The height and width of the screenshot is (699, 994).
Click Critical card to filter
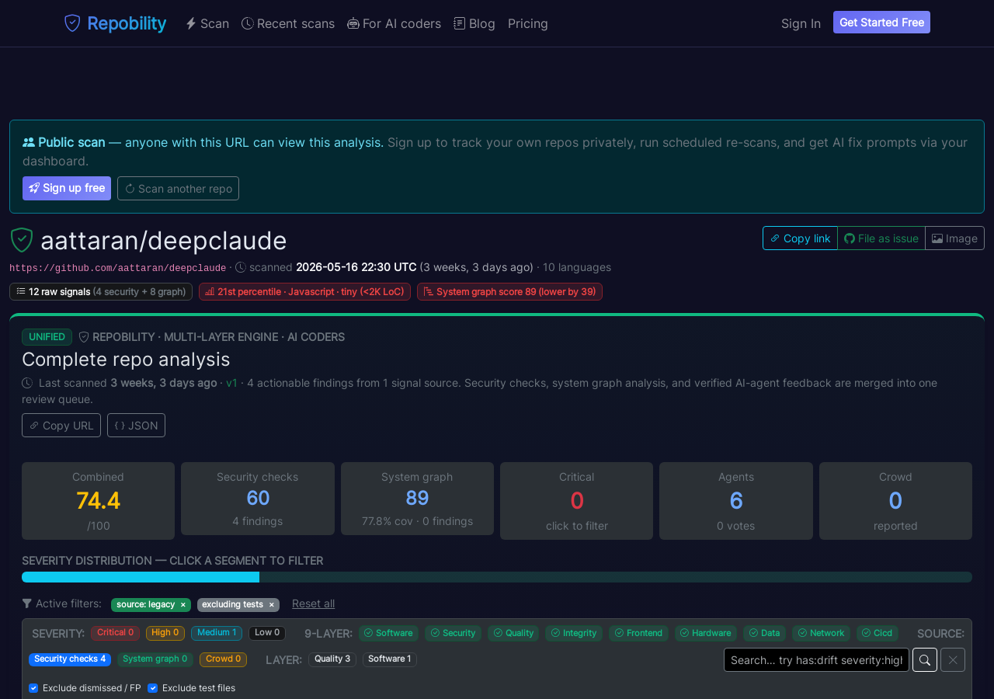click(x=576, y=501)
